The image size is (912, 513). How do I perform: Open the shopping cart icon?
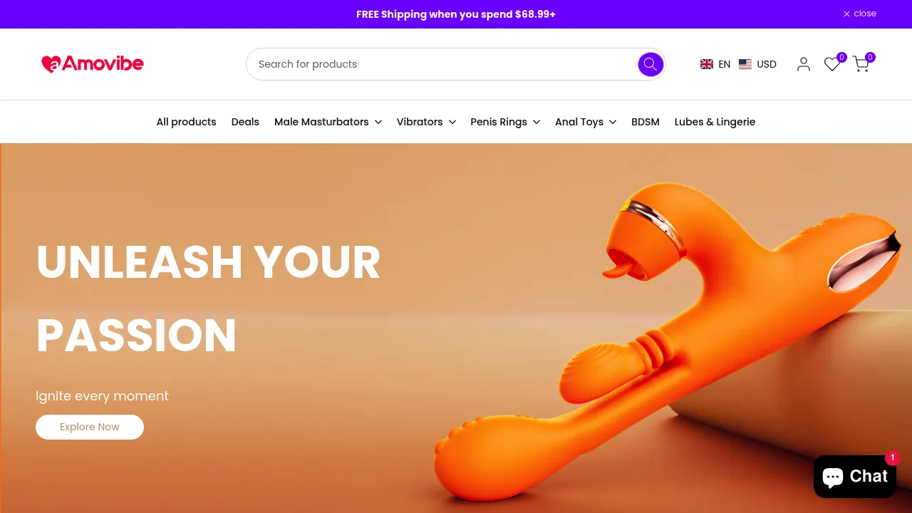pyautogui.click(x=861, y=64)
